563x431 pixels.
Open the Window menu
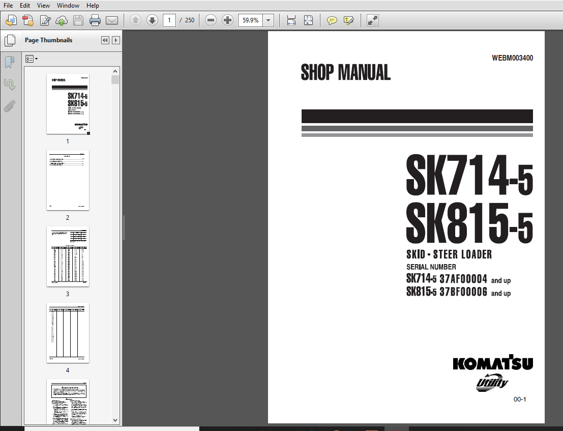coord(68,6)
